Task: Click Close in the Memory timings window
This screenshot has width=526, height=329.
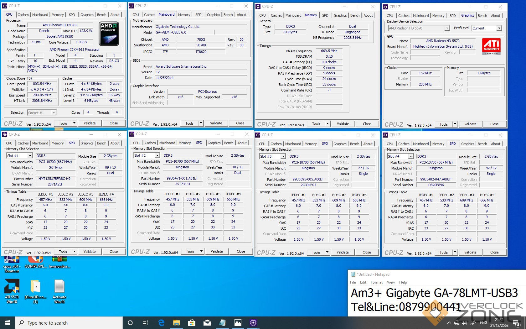Action: [x=367, y=124]
